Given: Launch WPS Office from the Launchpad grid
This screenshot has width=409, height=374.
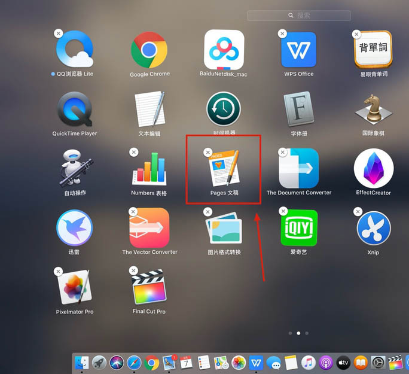Looking at the screenshot, I should 298,50.
